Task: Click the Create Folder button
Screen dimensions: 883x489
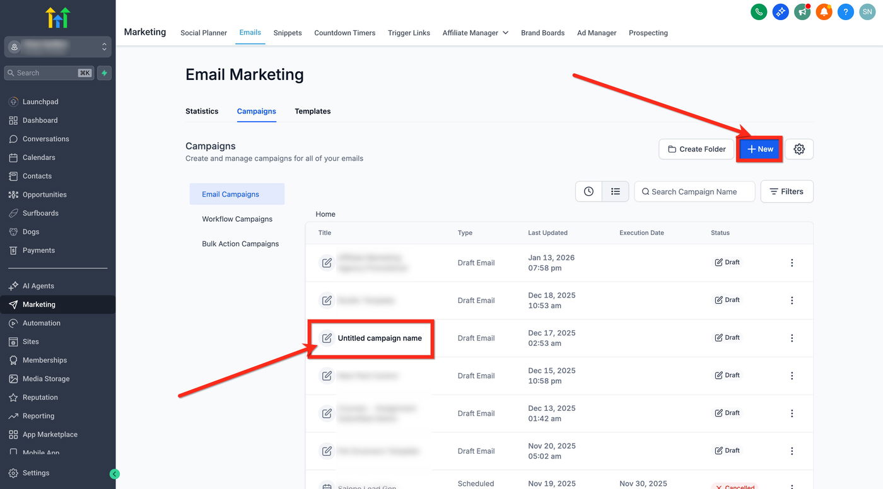Action: 696,149
